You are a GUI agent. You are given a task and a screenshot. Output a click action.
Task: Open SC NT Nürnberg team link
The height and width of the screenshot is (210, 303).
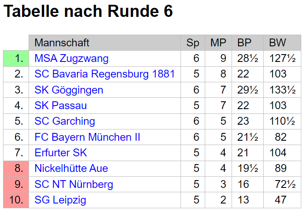point(74,184)
